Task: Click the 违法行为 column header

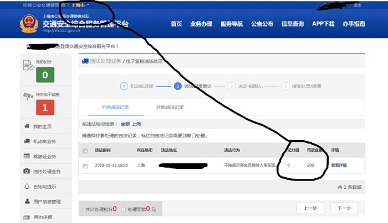Action: [x=232, y=150]
